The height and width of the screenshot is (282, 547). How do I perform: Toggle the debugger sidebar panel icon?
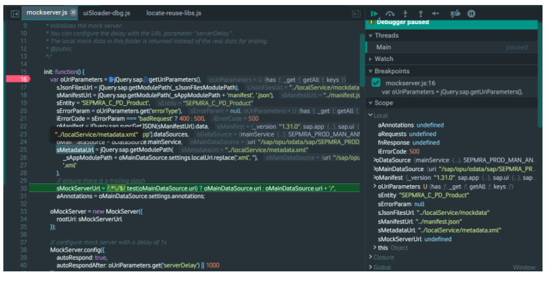coord(356,13)
